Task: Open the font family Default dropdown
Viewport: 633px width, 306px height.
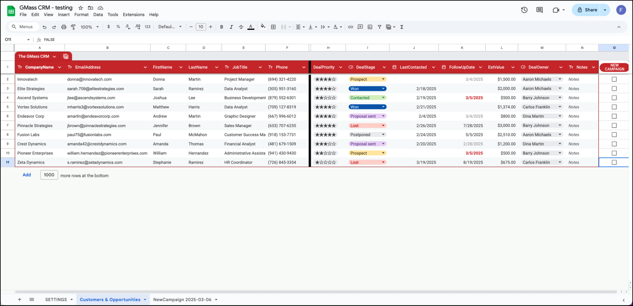Action: [170, 27]
